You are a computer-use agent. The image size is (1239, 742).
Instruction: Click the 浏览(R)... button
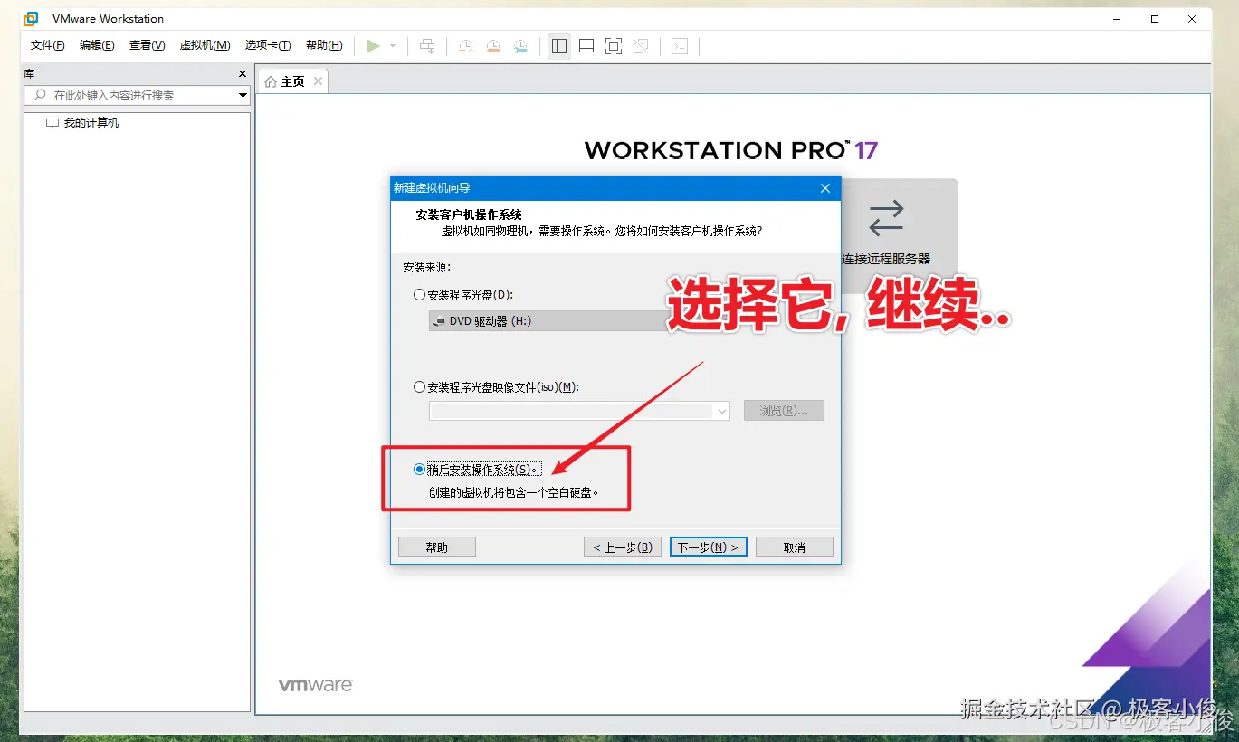(x=784, y=411)
